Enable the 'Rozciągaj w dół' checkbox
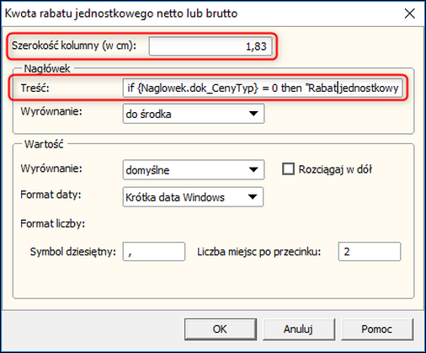This screenshot has height=353, width=426. 288,169
